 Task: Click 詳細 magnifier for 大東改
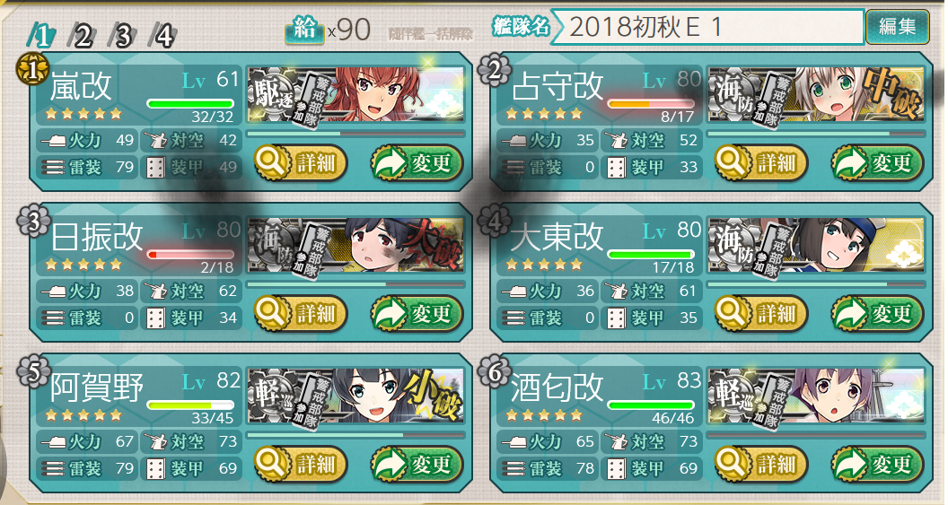tap(733, 313)
